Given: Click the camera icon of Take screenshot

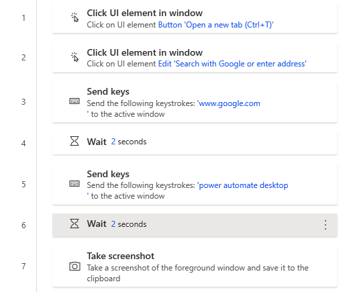Looking at the screenshot, I should pos(75,266).
